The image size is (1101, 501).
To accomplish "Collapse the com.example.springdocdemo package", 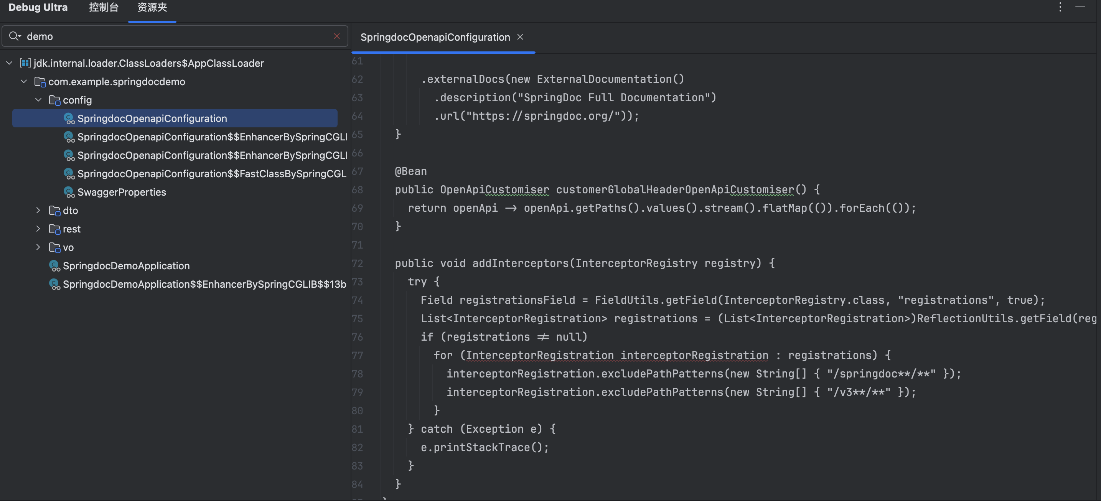I will point(24,82).
